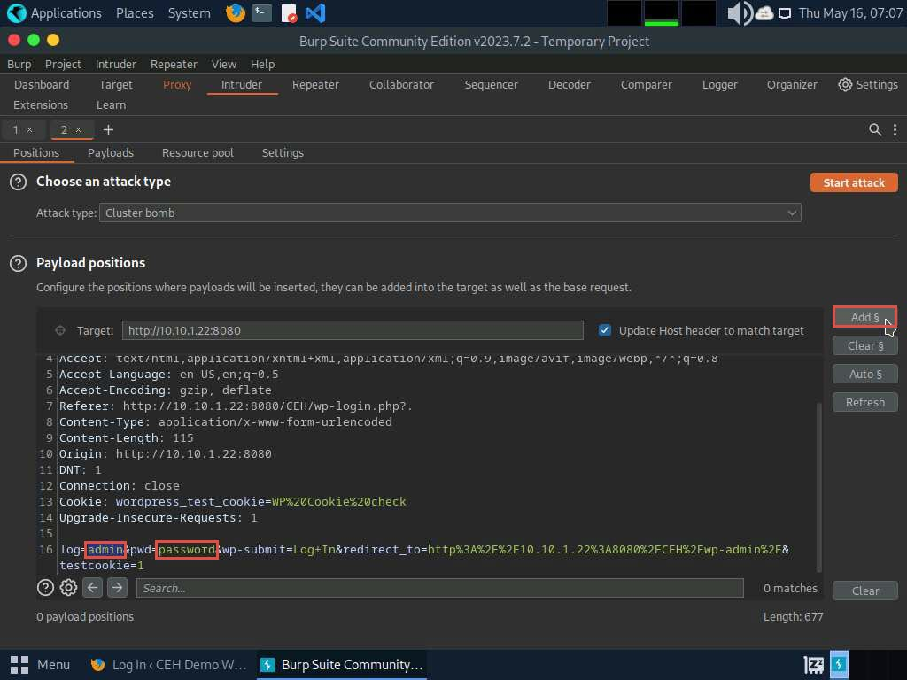Go to next search match arrow
Image resolution: width=907 pixels, height=680 pixels.
pos(117,588)
